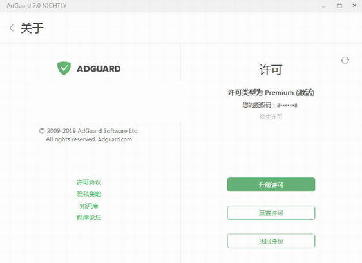Click the 终生许可 label
Screen dimensions: 362x263
[x=271, y=117]
